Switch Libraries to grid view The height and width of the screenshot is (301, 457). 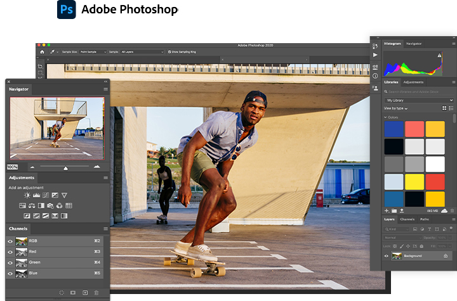(444, 108)
